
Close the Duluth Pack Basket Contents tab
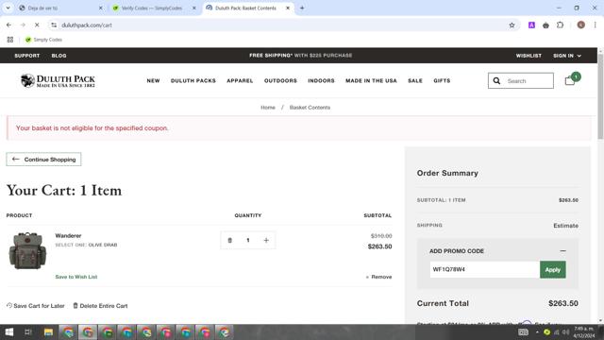tap(288, 8)
